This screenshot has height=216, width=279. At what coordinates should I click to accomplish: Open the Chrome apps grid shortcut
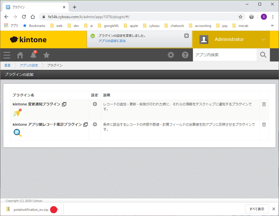(6, 26)
